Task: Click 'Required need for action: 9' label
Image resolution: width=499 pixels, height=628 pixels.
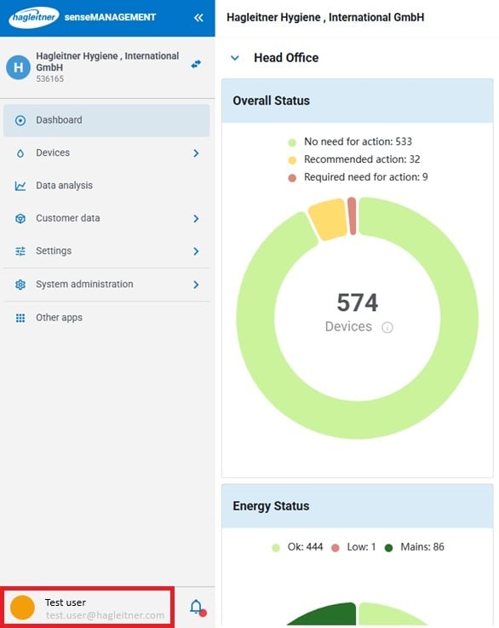Action: tap(366, 177)
